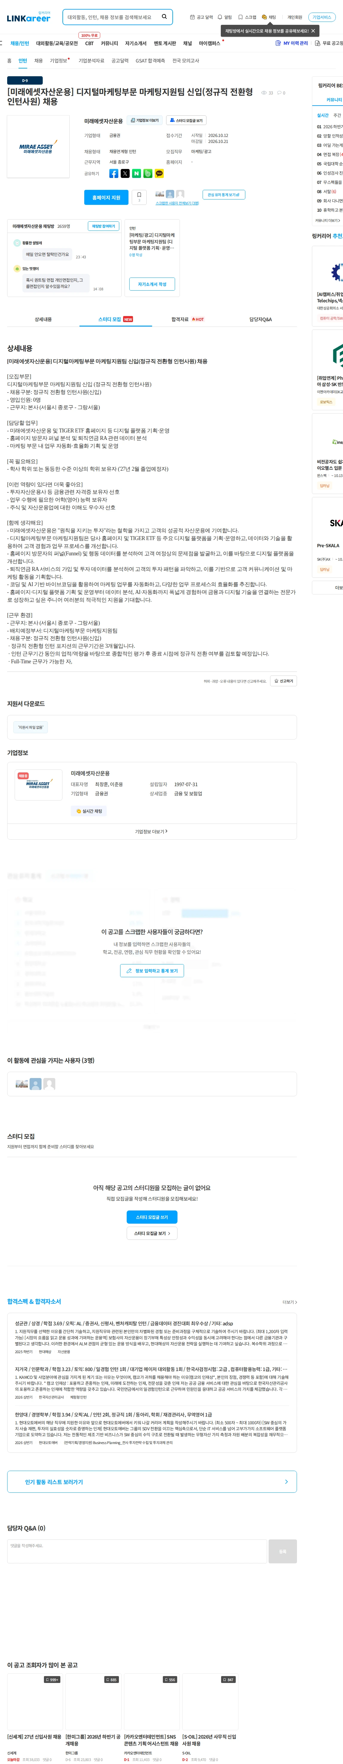The width and height of the screenshot is (343, 1764).
Task: Click 정보 입력하고 통계 보기 button
Action: (152, 970)
